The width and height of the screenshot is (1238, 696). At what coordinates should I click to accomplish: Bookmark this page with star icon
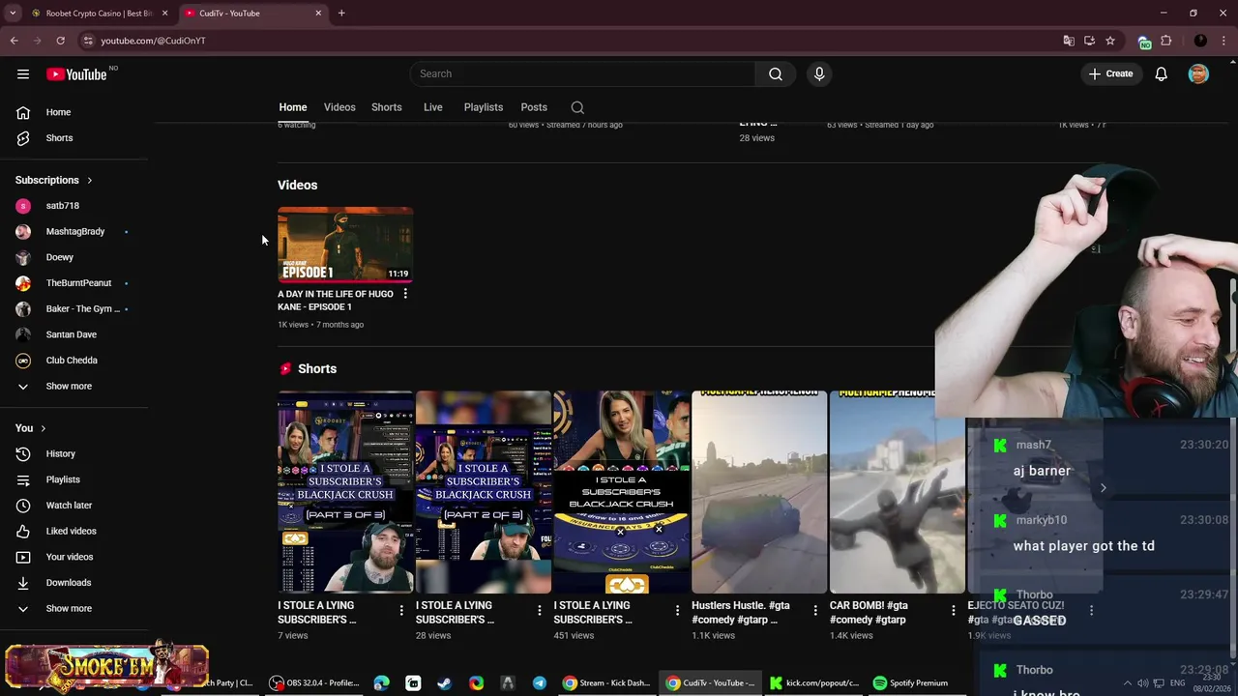(1110, 41)
